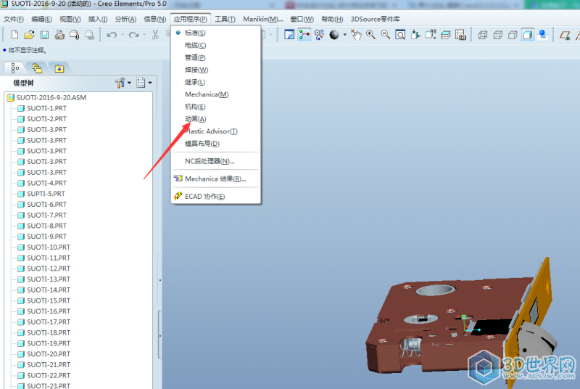The height and width of the screenshot is (389, 580).
Task: Click the Cut scissors icon
Action: (x=155, y=35)
